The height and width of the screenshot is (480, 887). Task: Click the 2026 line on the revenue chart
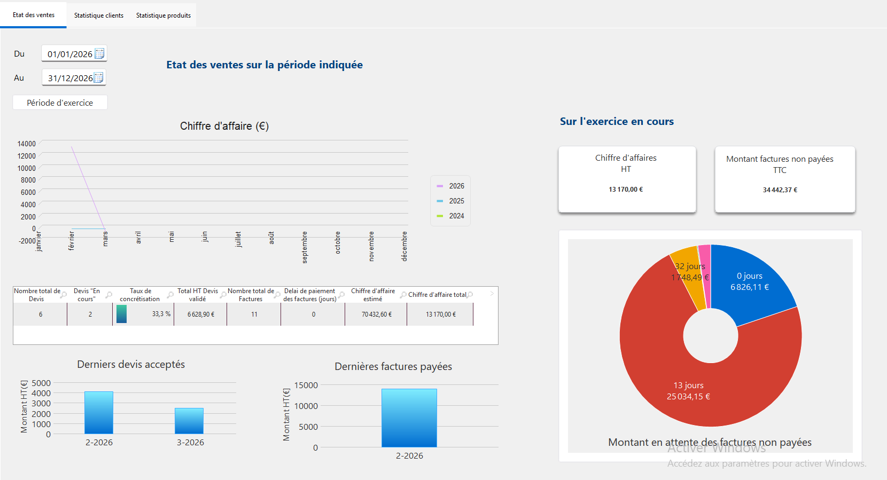88,187
